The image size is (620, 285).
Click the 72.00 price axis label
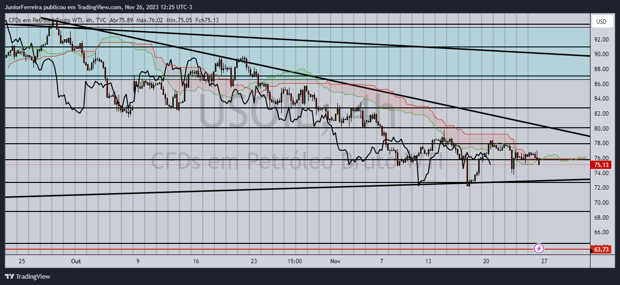click(x=601, y=188)
